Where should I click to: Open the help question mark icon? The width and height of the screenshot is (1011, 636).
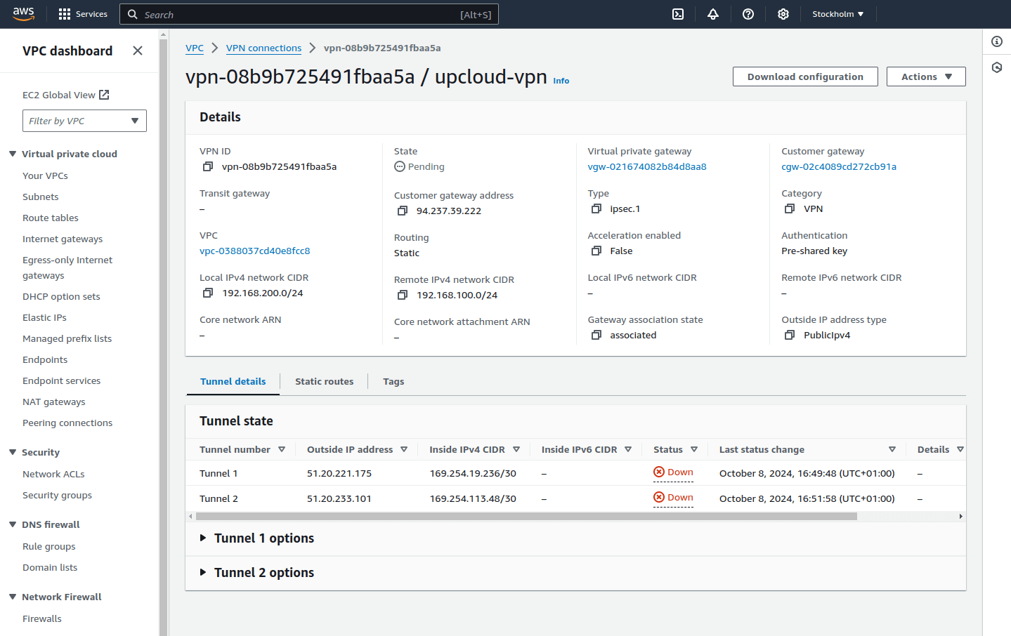(x=748, y=14)
